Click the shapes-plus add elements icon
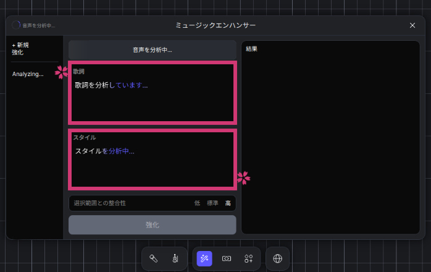This screenshot has width=431, height=272. click(x=249, y=258)
